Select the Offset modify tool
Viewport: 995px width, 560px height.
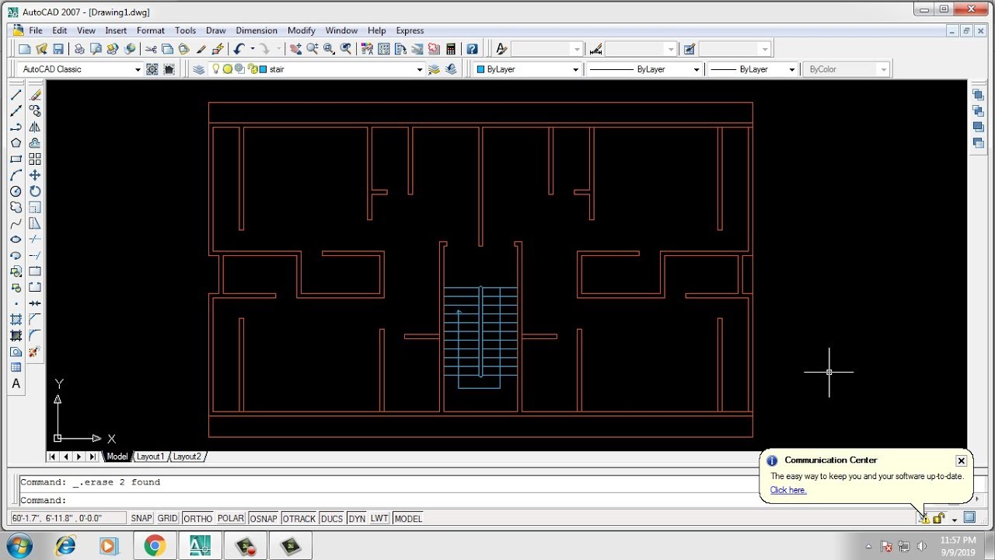(35, 143)
